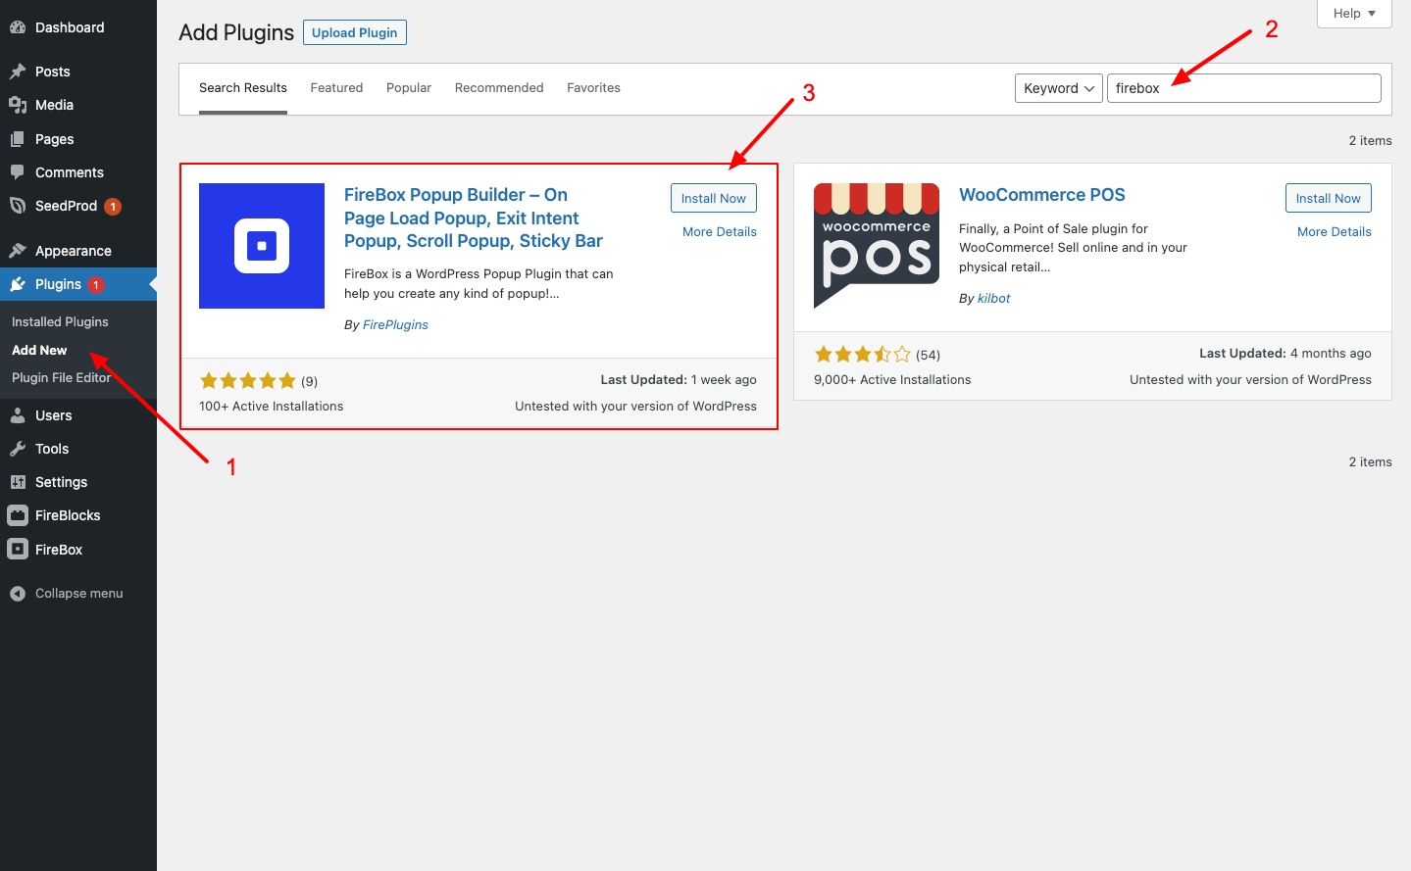This screenshot has width=1411, height=871.
Task: Open the Plugins menu with notification badge
Action: [59, 284]
